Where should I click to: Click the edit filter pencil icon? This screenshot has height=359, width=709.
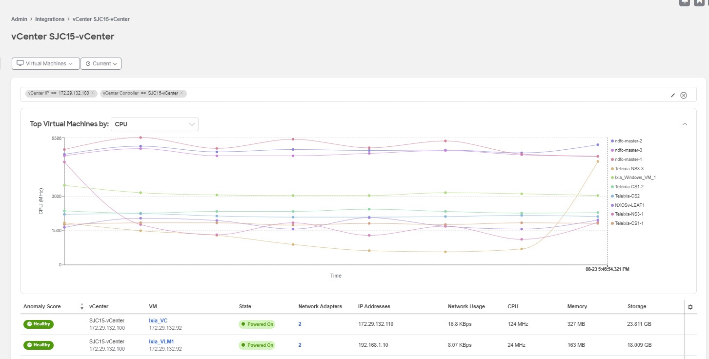[x=673, y=95]
